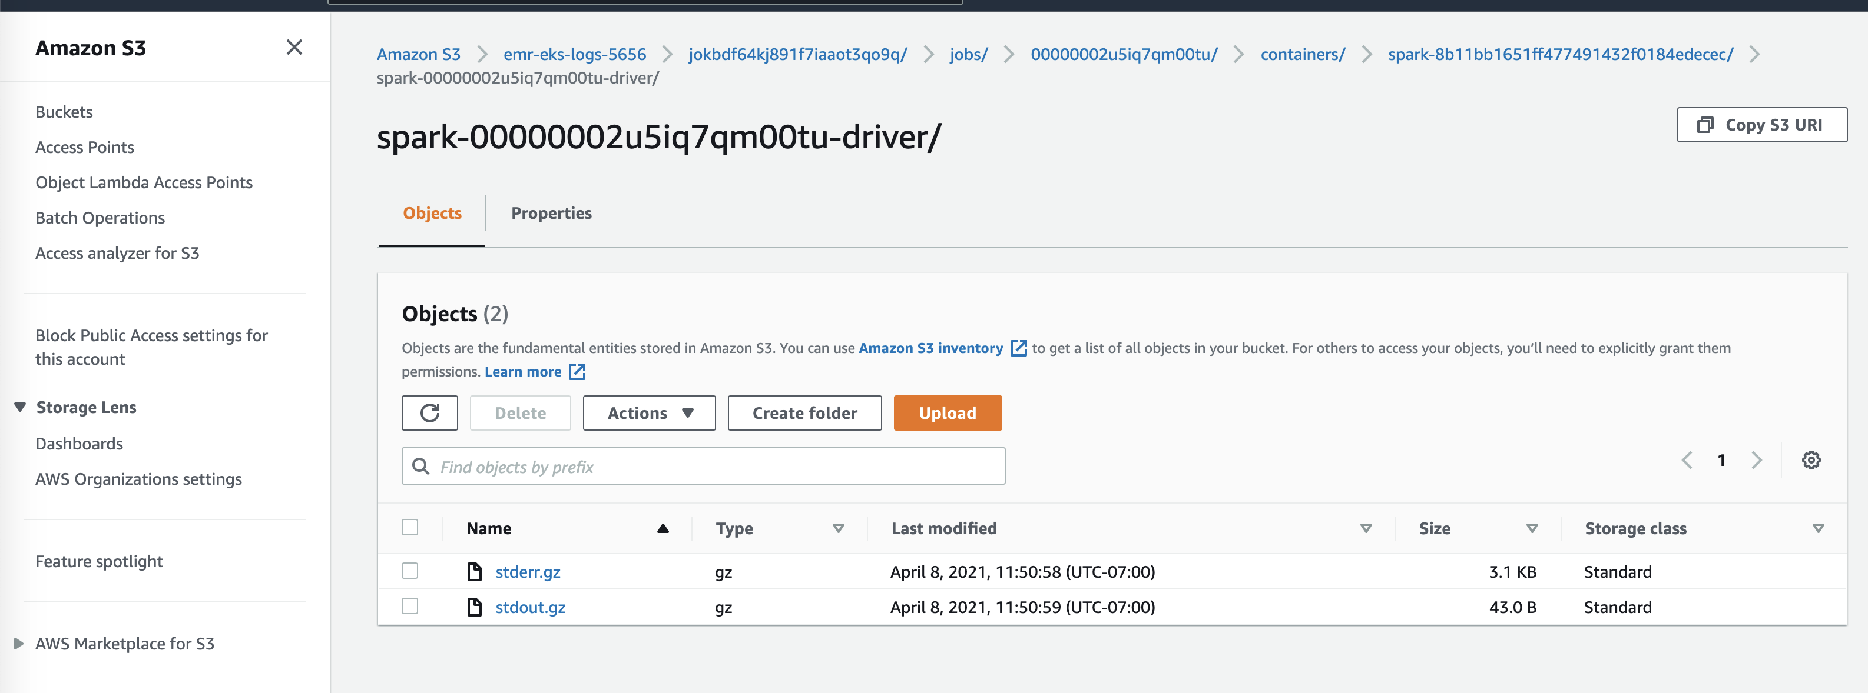Open Block Public Access settings for this account

point(151,348)
